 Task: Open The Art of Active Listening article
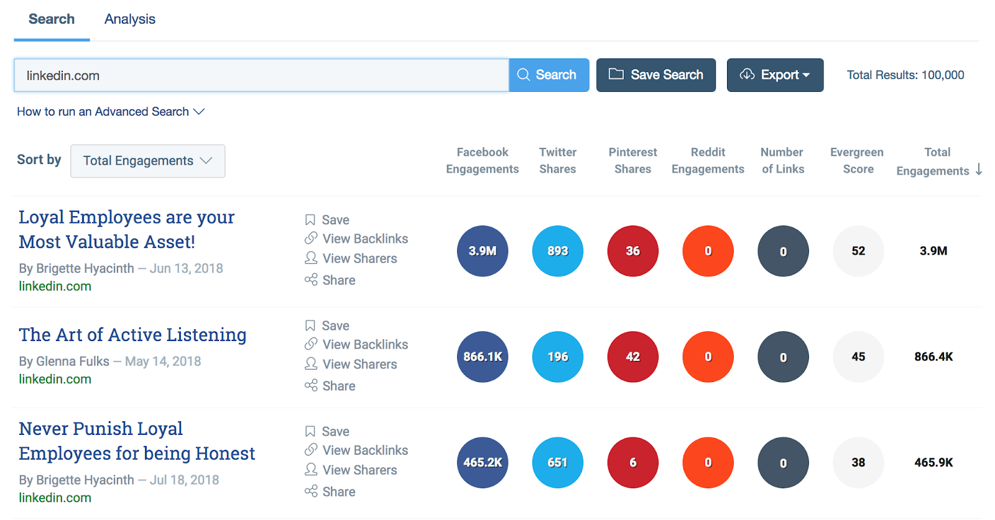pos(132,335)
